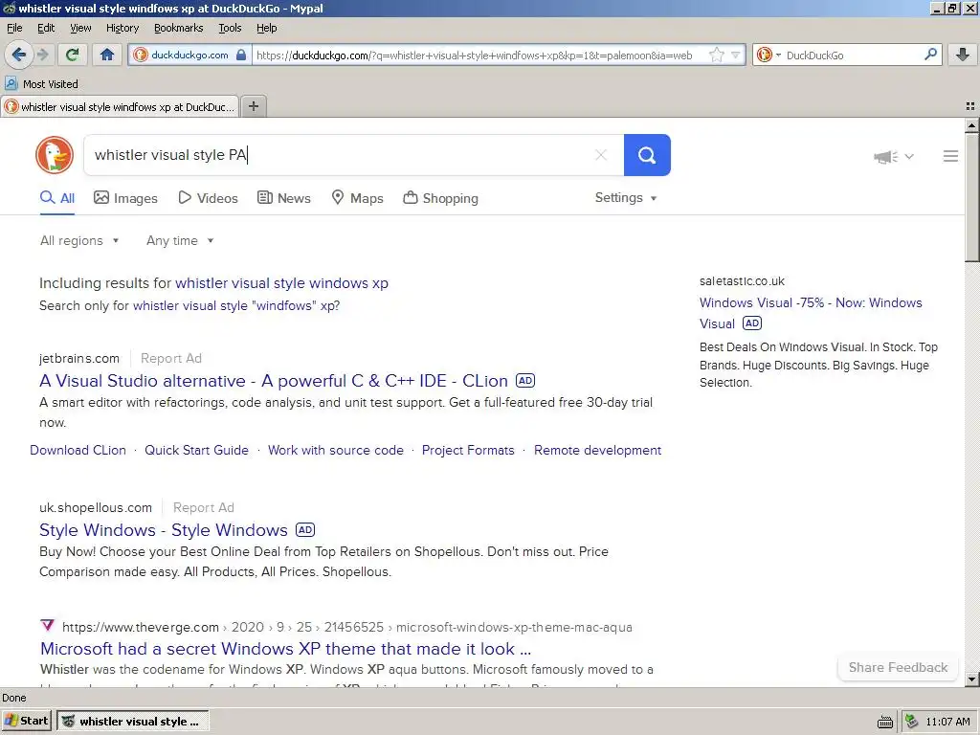Switch to the Images tab
Image resolution: width=980 pixels, height=735 pixels.
[x=125, y=198]
